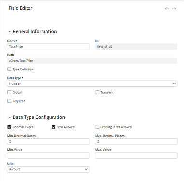Click the Name* label

(x=12, y=41)
